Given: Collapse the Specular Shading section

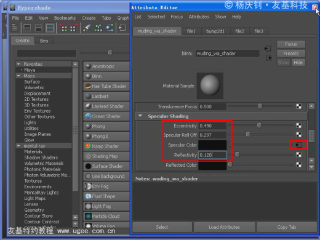Looking at the screenshot, I should pyautogui.click(x=140, y=116).
